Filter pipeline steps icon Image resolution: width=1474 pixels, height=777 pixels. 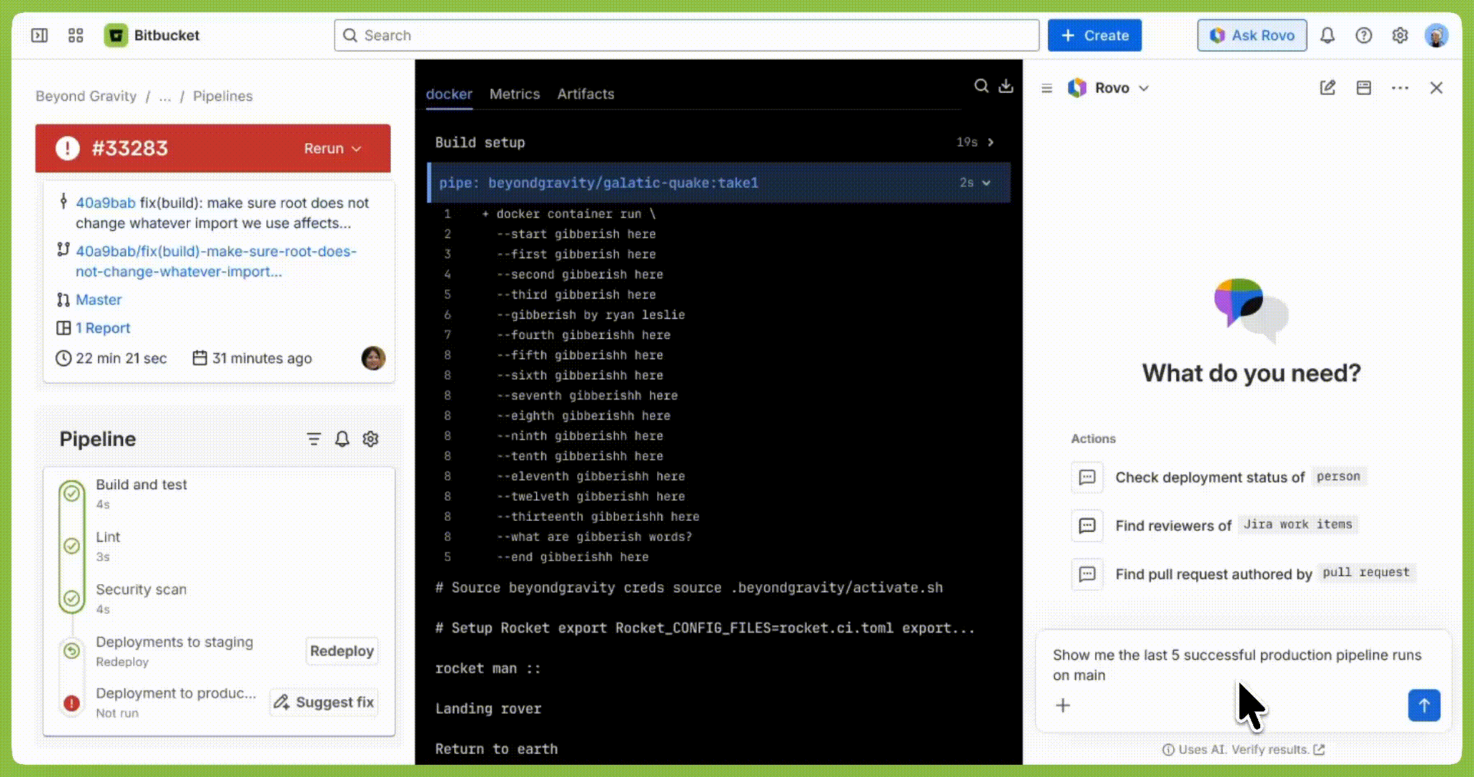tap(314, 439)
